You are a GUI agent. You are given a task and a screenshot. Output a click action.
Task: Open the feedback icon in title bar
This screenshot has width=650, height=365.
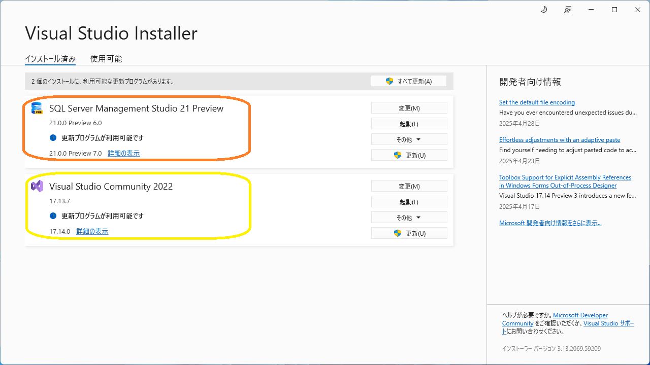pos(567,10)
